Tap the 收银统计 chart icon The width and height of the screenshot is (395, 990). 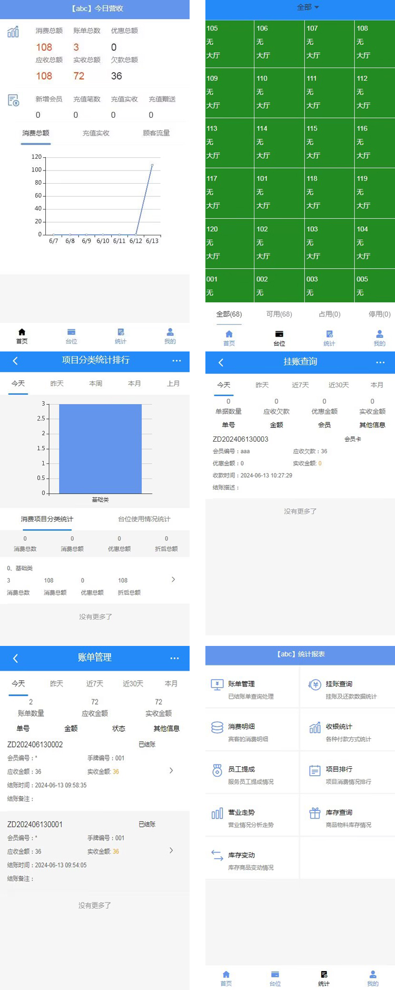coord(315,728)
